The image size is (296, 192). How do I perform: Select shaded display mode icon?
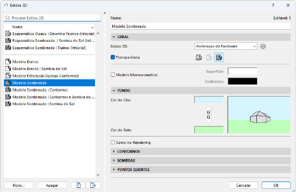coord(219,58)
